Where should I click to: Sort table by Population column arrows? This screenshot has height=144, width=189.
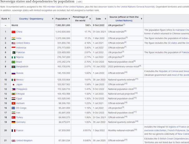pos(69,19)
